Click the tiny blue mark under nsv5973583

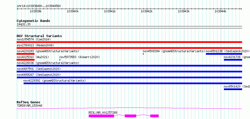click(60, 60)
